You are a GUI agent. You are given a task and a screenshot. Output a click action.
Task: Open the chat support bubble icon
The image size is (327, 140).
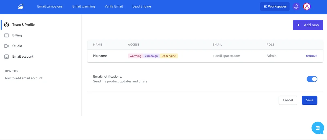click(318, 128)
